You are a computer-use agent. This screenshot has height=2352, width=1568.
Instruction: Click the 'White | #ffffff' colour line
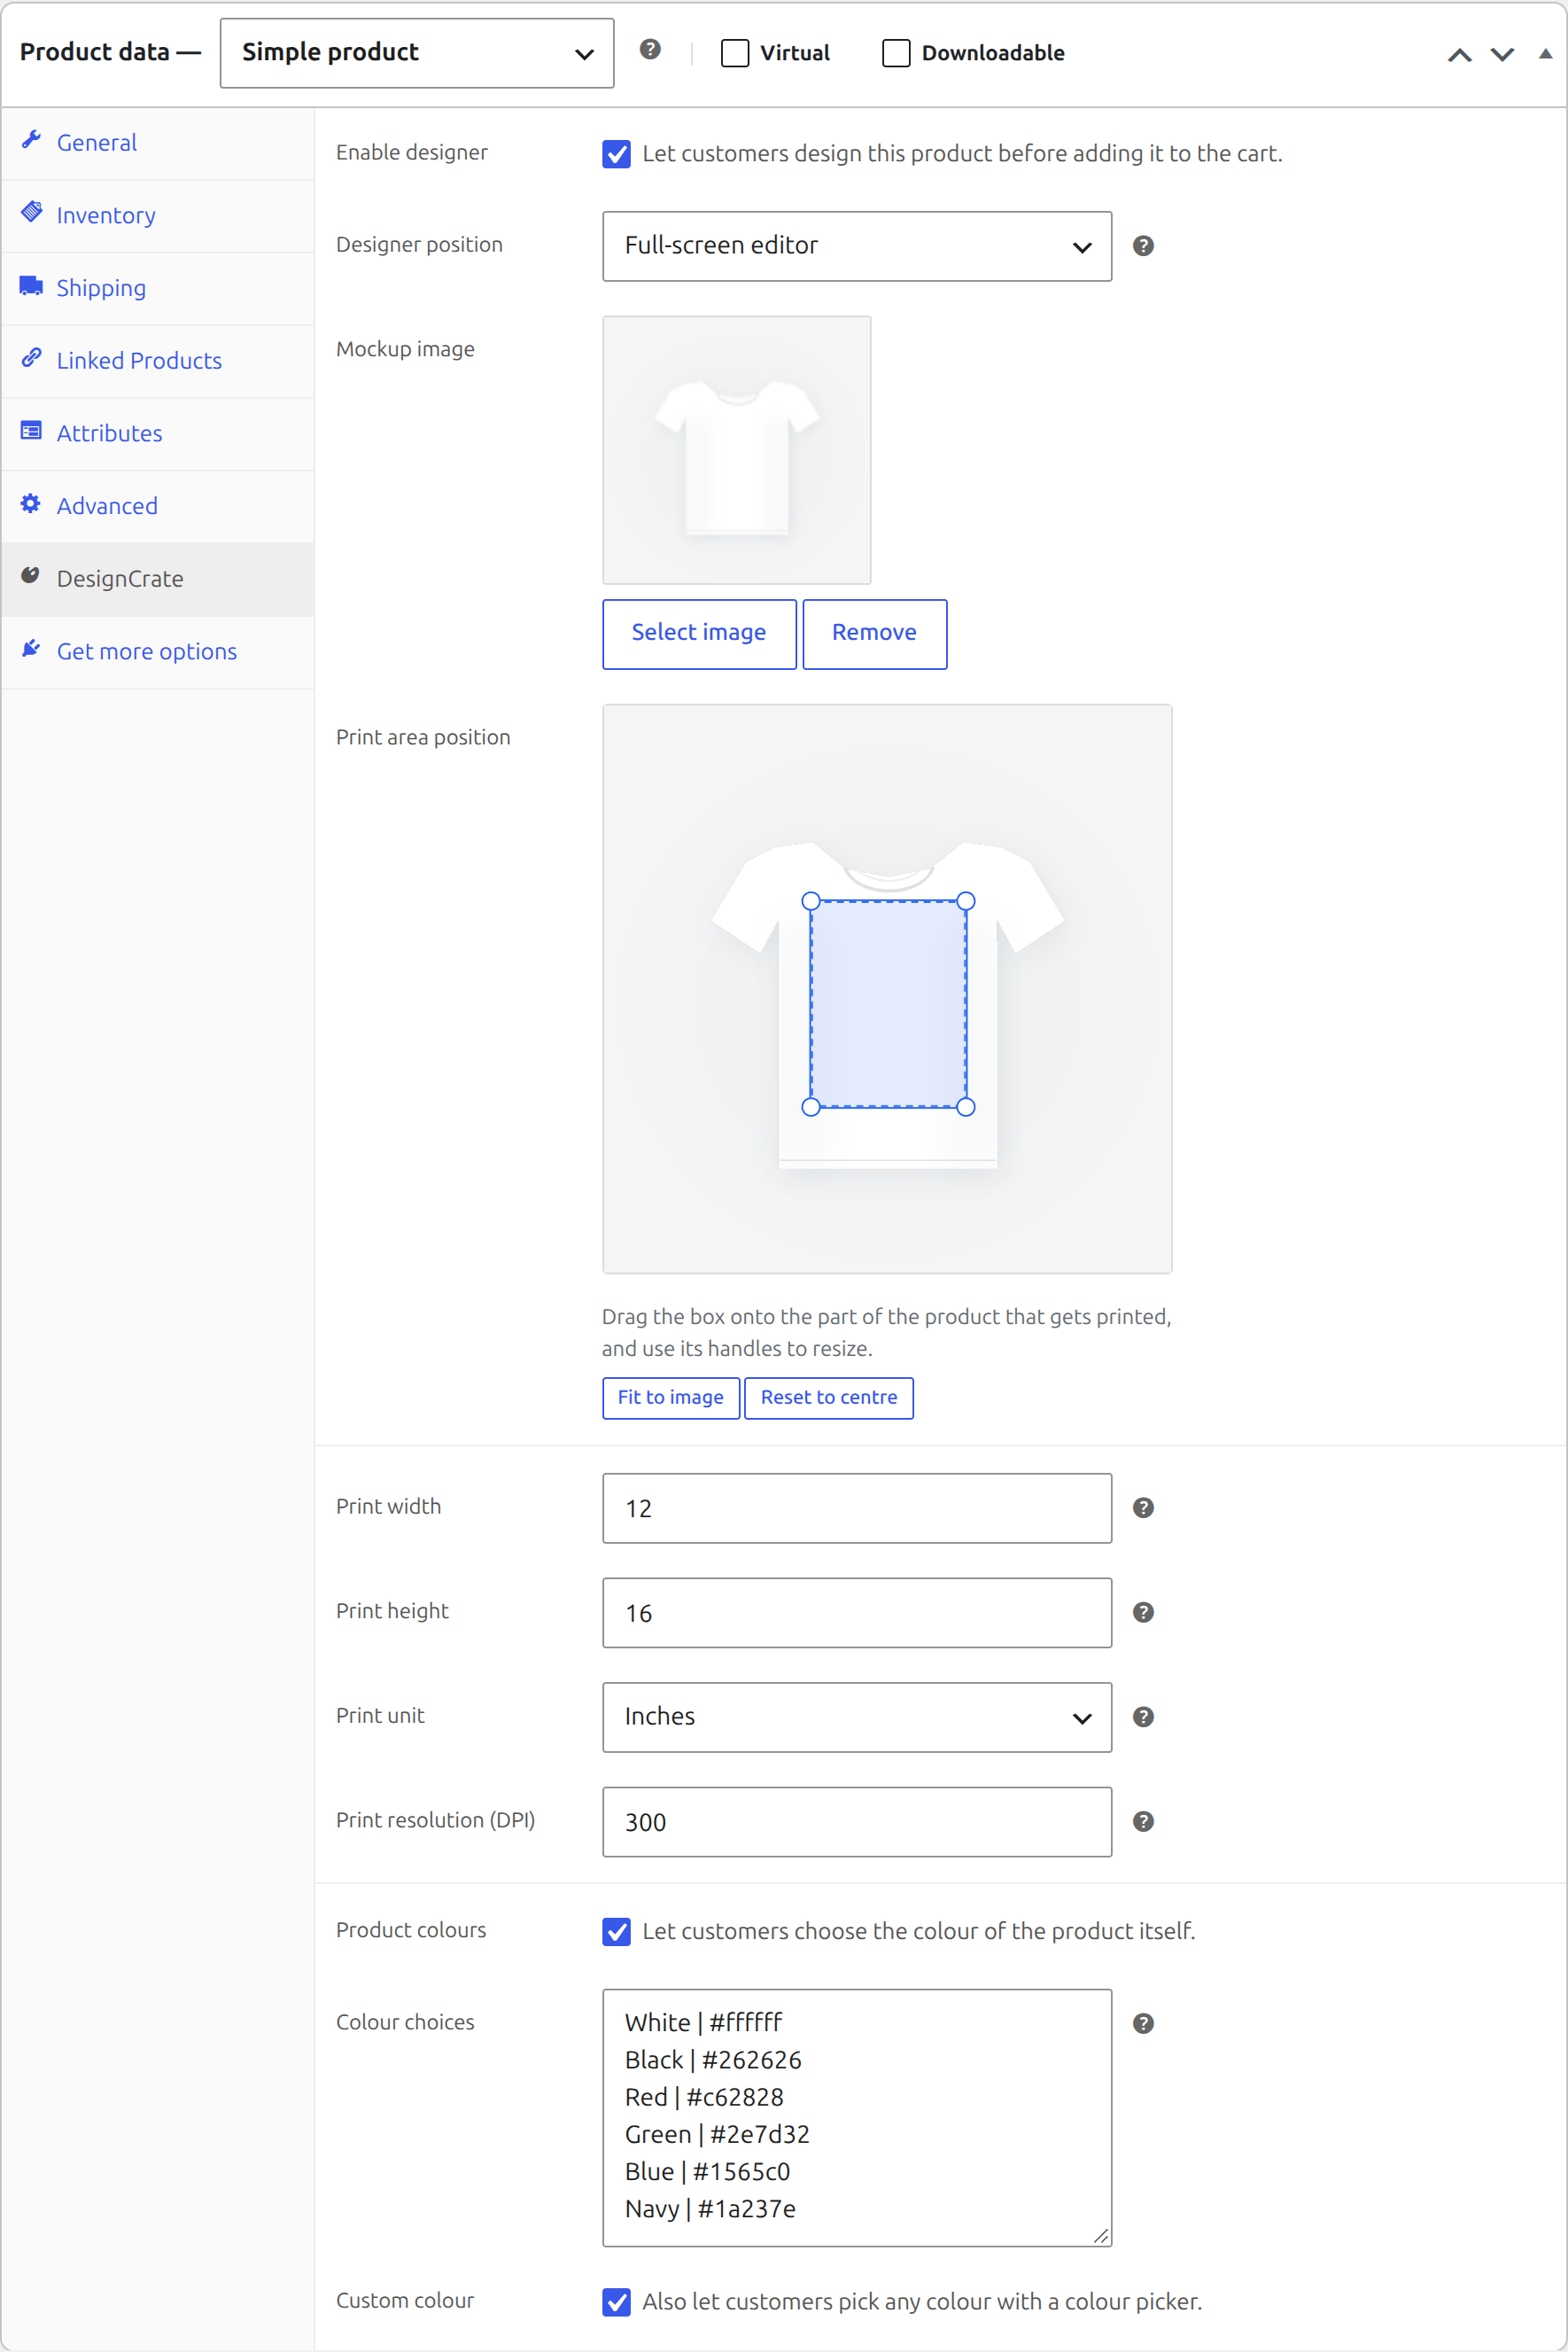703,2023
